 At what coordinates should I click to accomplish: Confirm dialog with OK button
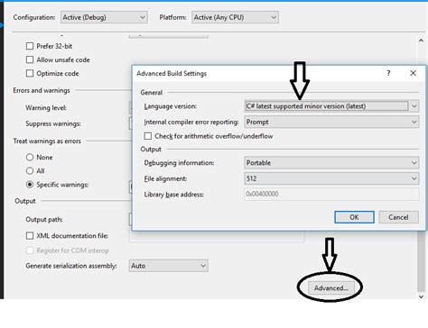(x=354, y=217)
